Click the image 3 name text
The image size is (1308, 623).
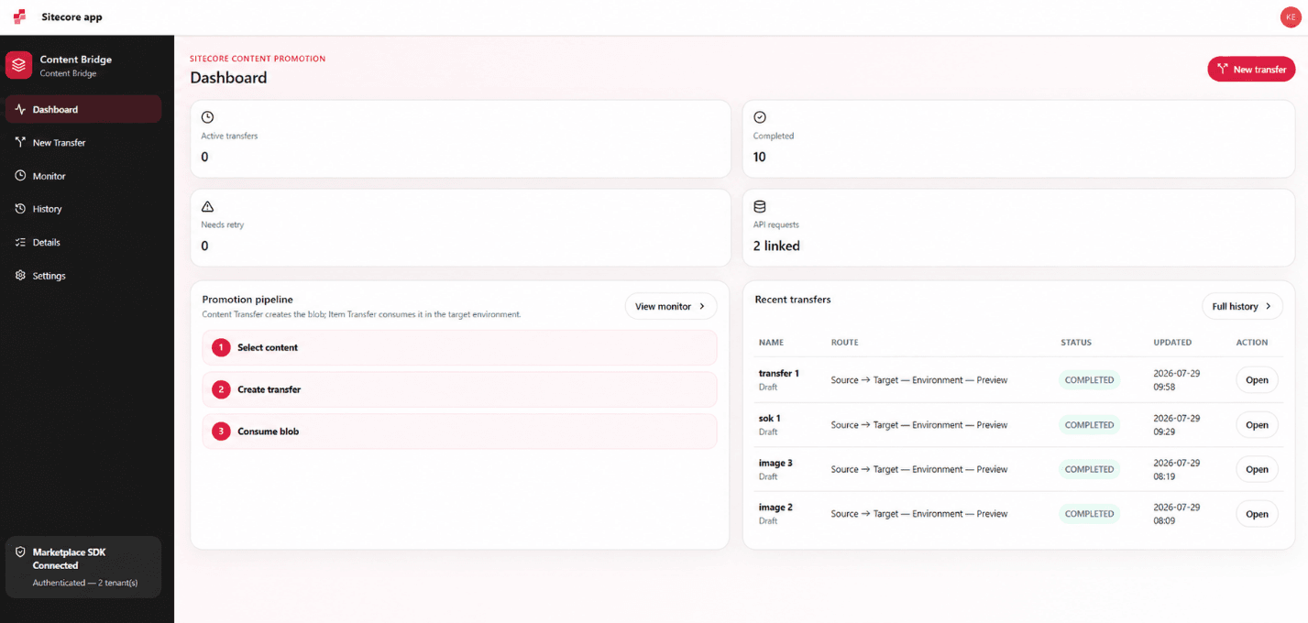click(x=775, y=463)
